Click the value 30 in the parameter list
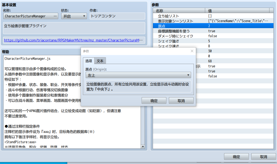277x164 pixels. tap(210, 51)
